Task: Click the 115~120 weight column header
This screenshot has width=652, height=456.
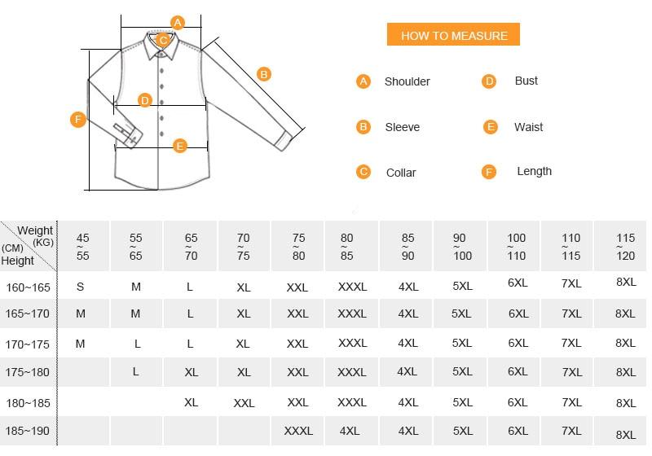Action: 625,247
